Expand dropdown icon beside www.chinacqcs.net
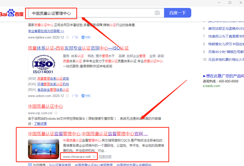The image size is (244, 166). (x=94, y=157)
